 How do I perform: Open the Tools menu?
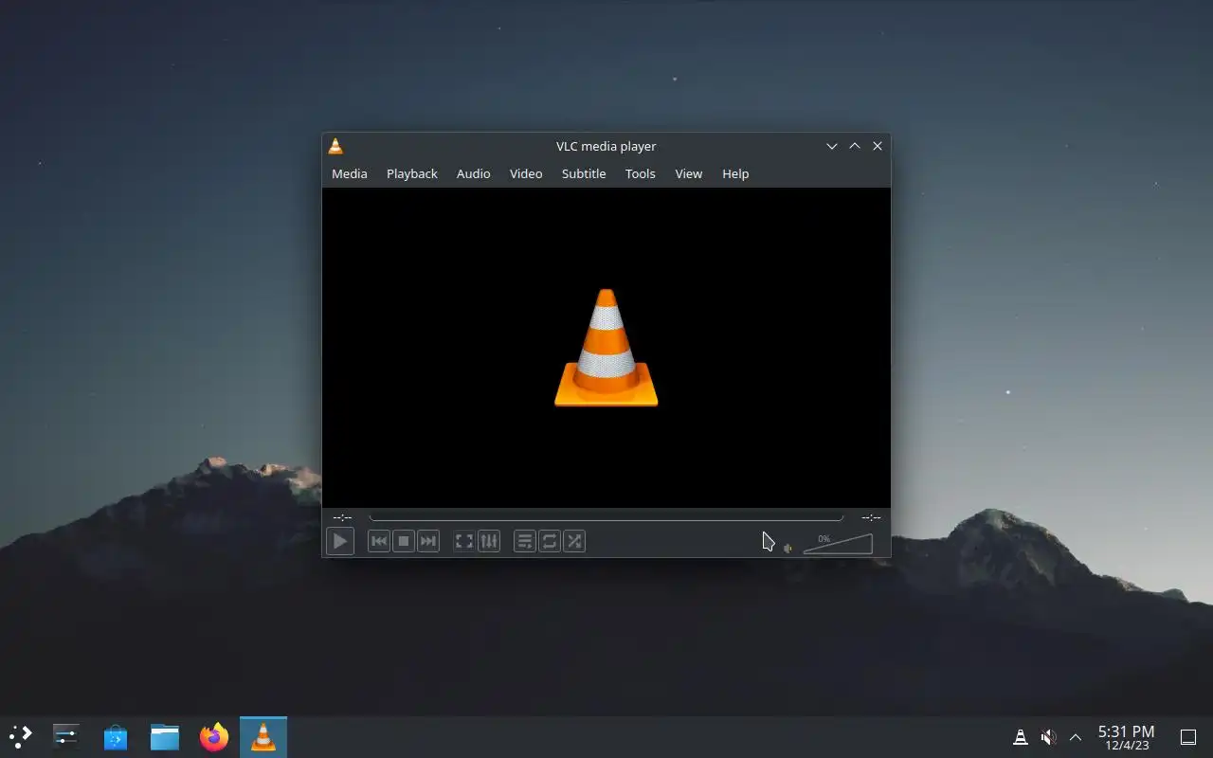(x=641, y=173)
